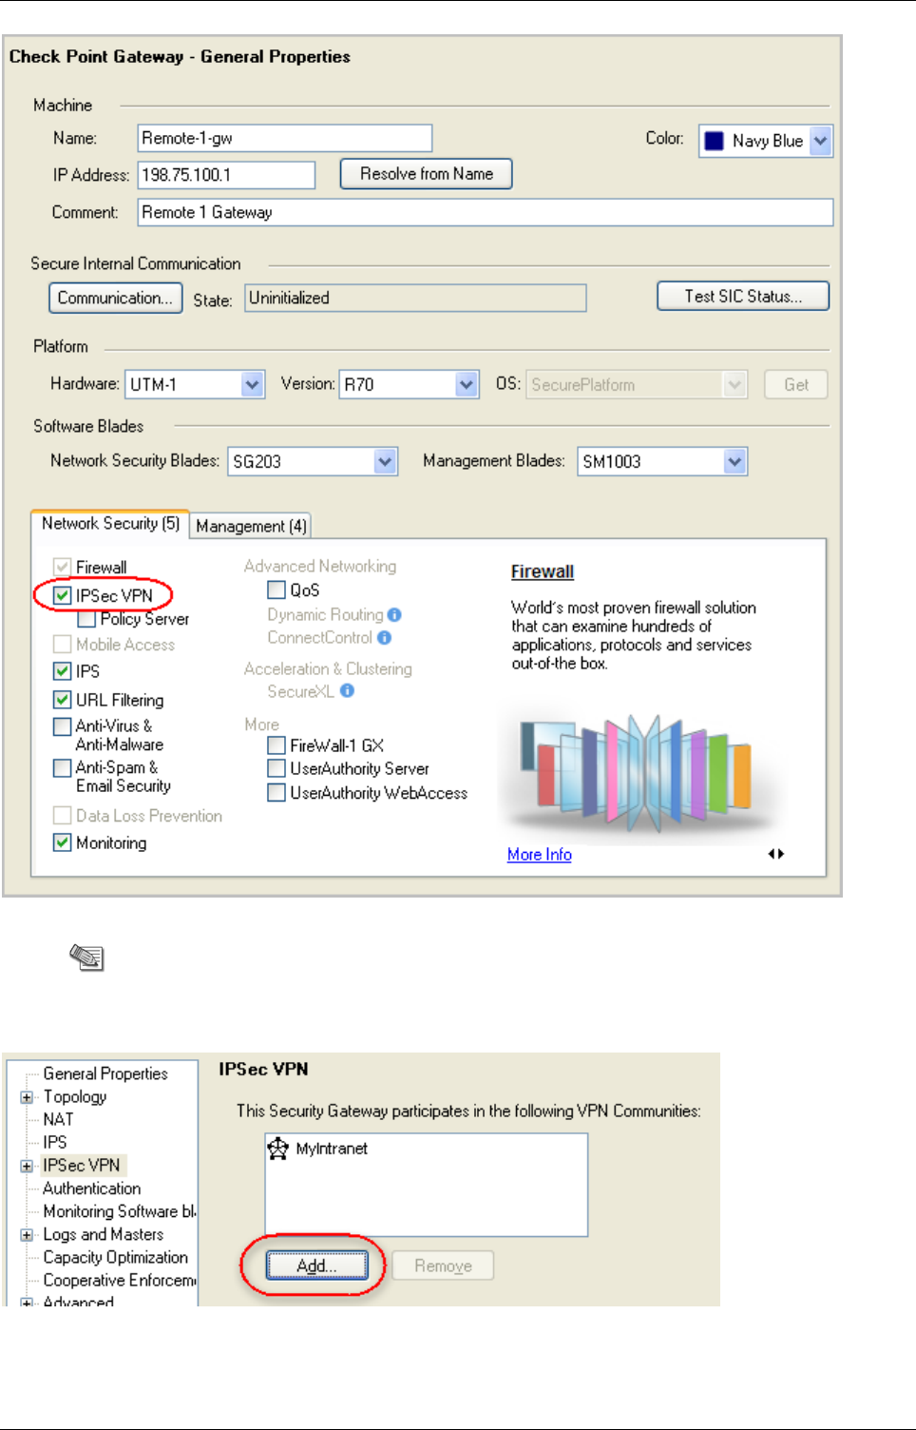916x1430 pixels.
Task: Click the Add... button for VPN Communities
Action: point(316,1266)
